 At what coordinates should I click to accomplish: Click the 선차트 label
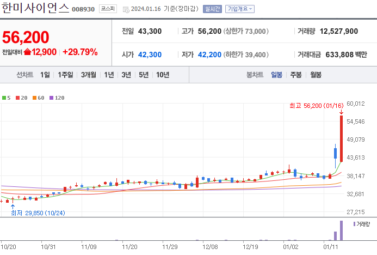pos(25,75)
